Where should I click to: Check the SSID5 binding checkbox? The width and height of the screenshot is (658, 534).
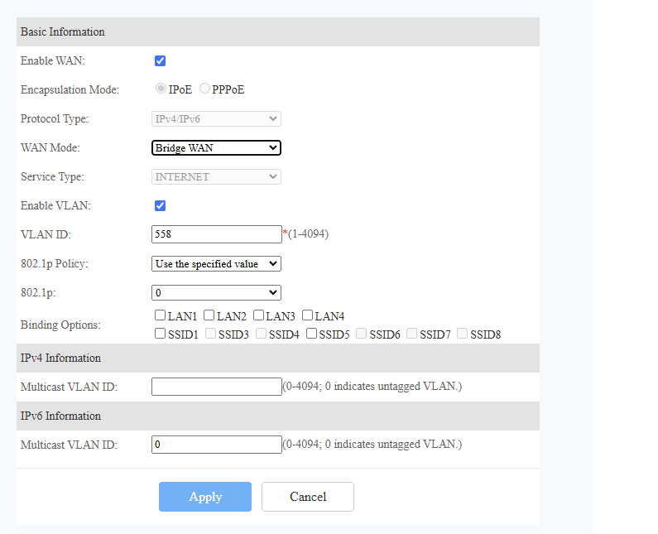point(311,334)
